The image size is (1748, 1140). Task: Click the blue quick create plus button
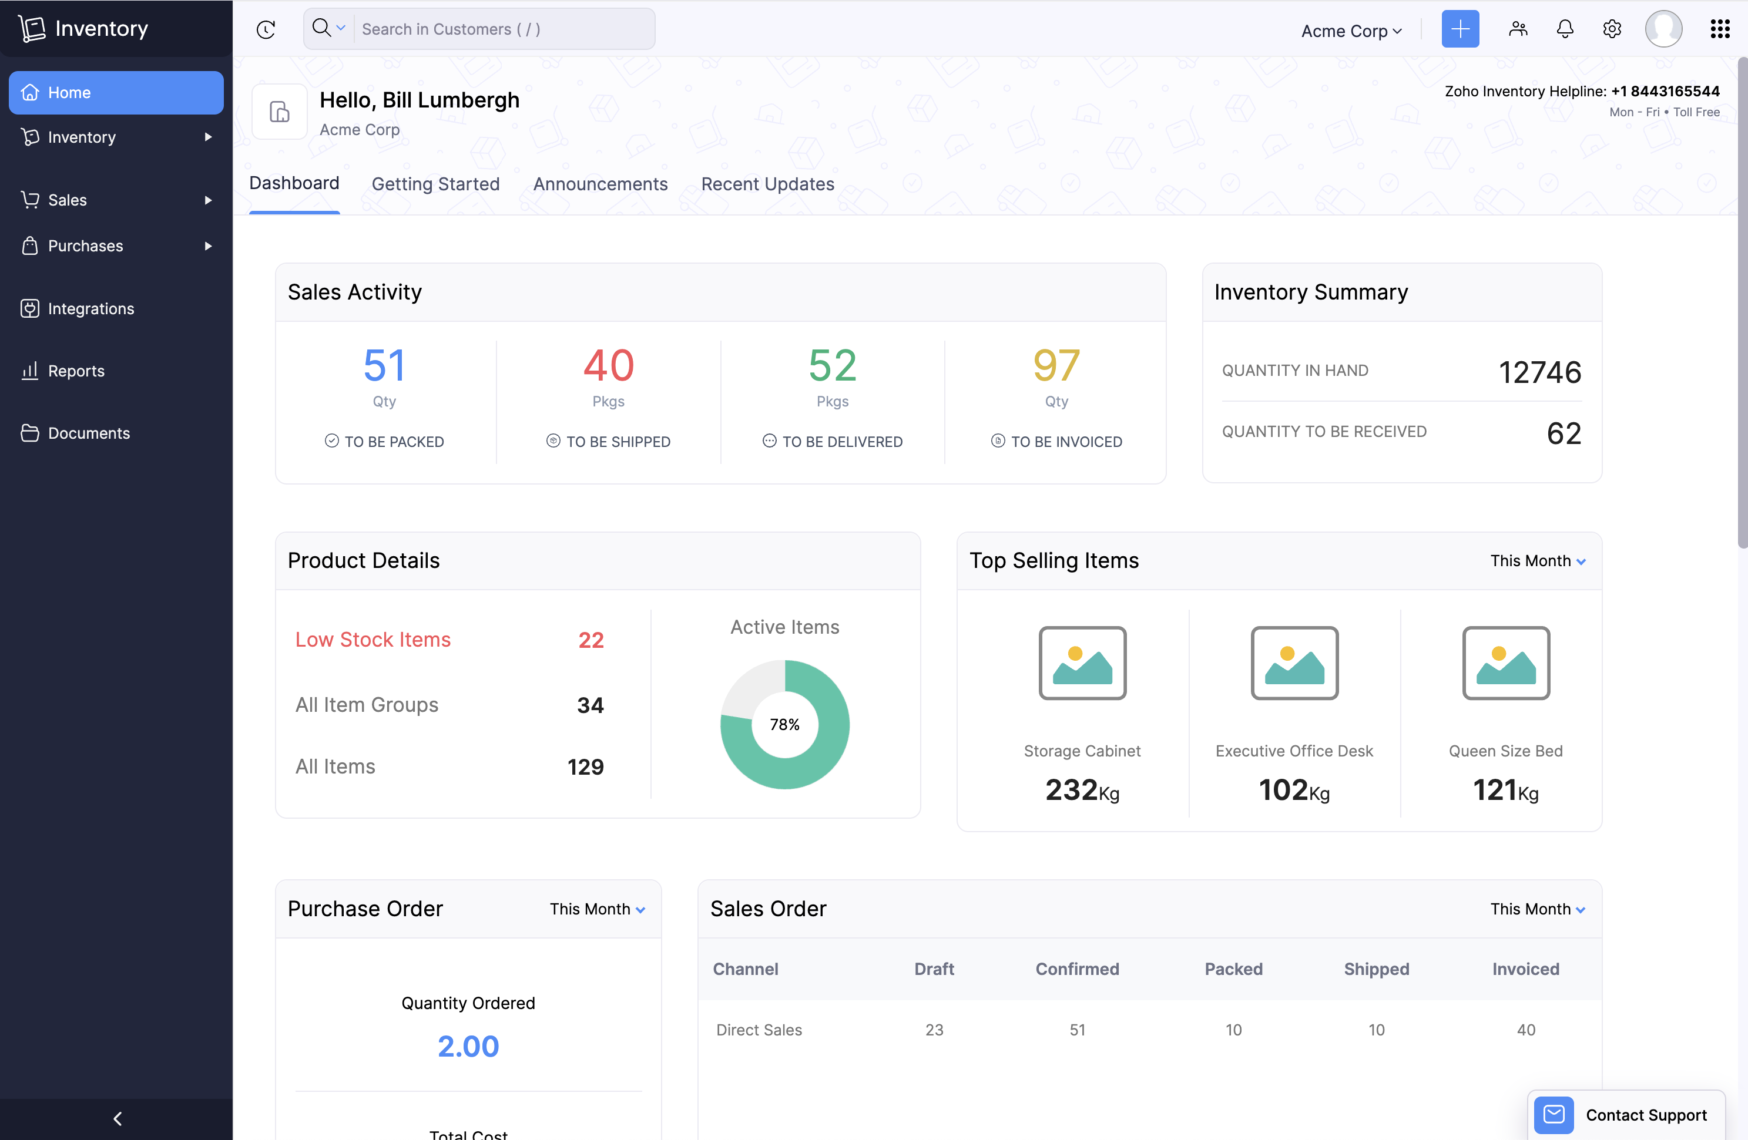(x=1460, y=29)
